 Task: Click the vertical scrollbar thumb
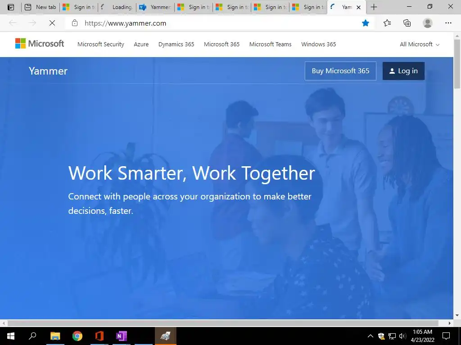tap(457, 63)
